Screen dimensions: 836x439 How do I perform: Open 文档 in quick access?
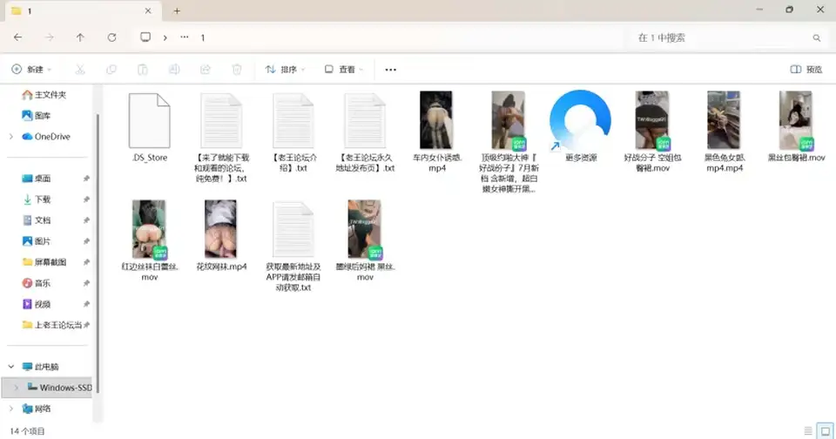(x=37, y=220)
